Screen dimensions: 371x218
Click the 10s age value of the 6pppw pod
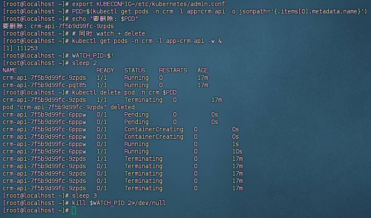coord(237,151)
